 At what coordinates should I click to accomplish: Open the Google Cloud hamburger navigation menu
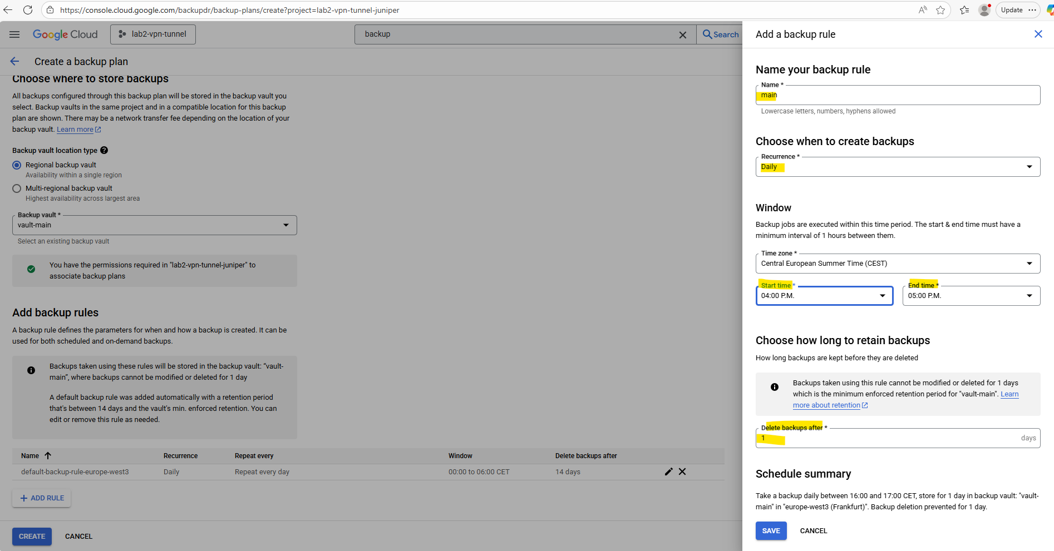pos(14,34)
